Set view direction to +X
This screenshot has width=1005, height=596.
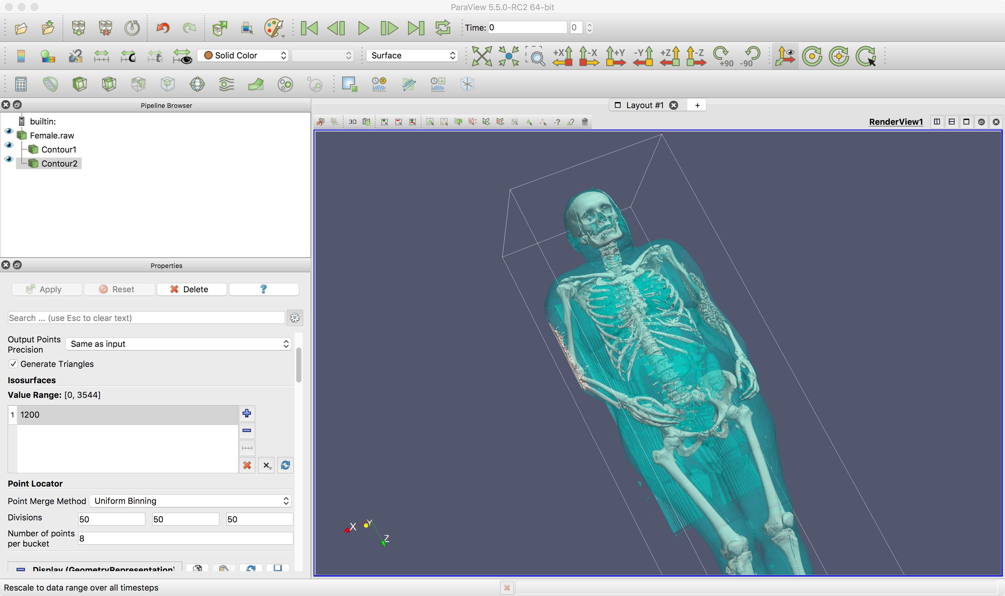coord(563,56)
